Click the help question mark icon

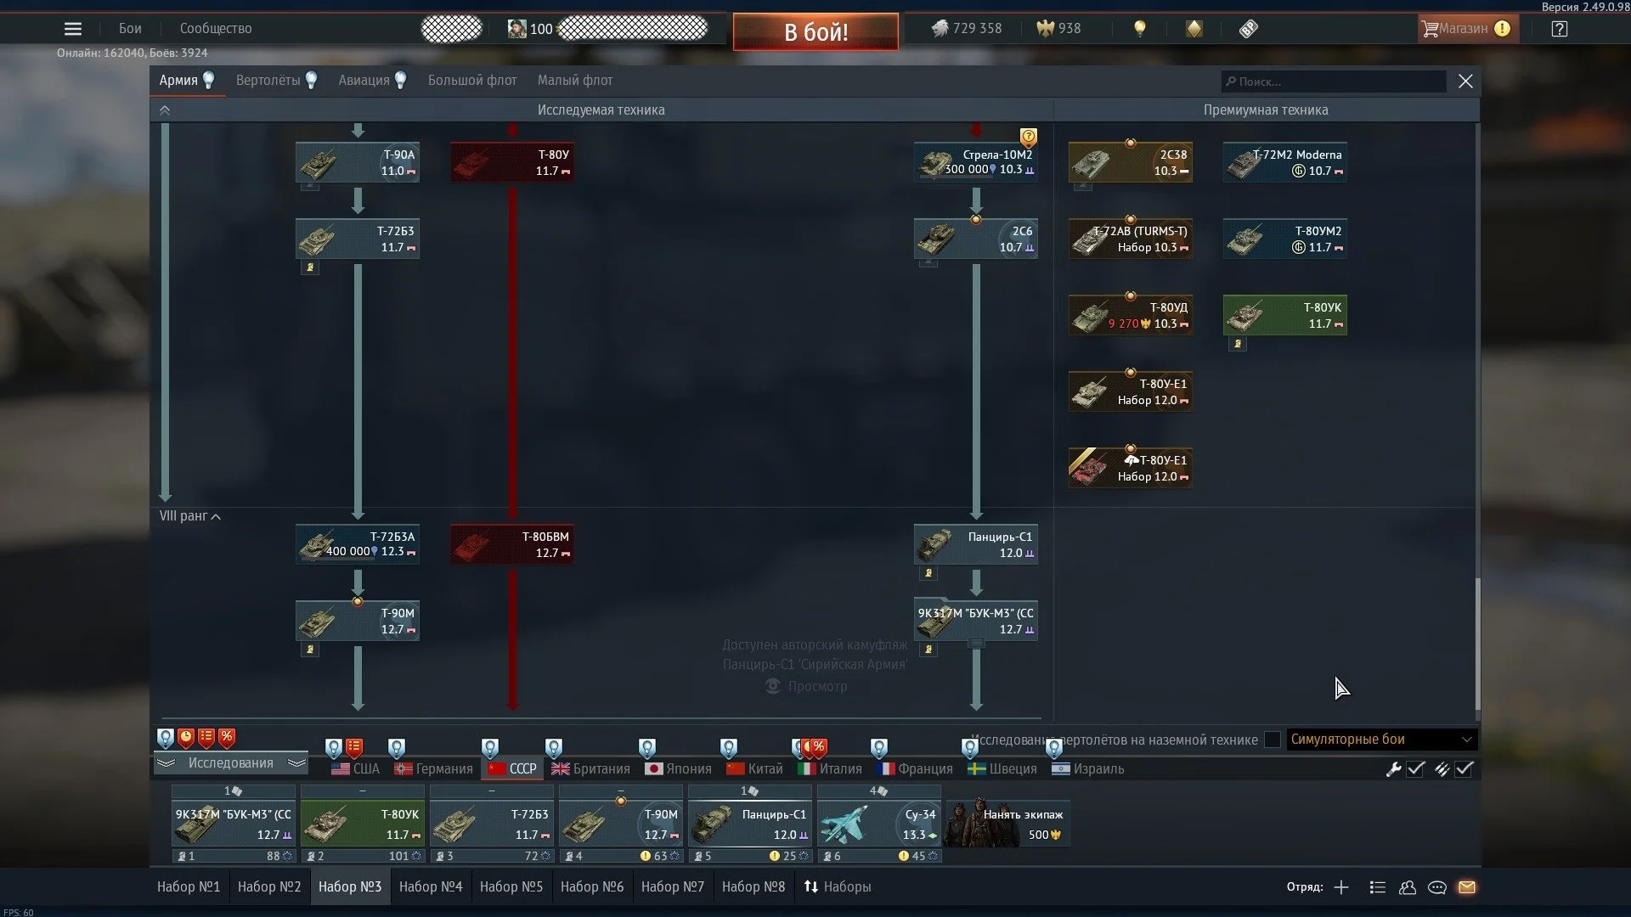point(1559,29)
